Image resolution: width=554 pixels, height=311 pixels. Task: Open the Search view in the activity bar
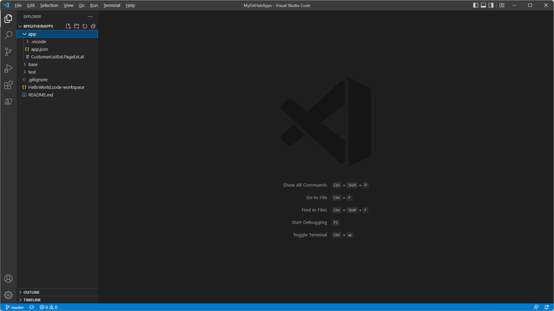[x=8, y=35]
